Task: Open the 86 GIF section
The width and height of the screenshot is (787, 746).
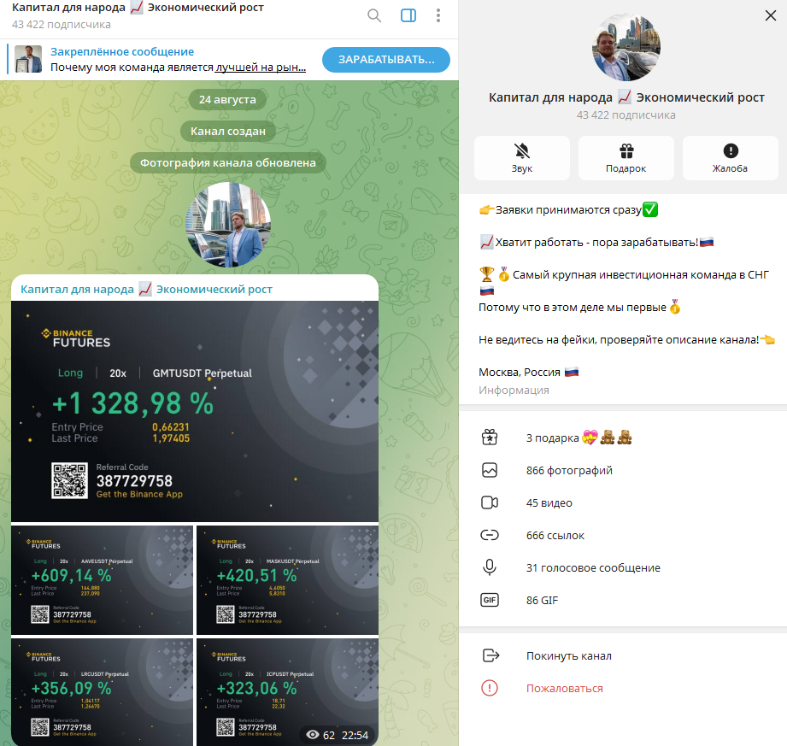Action: (623, 600)
